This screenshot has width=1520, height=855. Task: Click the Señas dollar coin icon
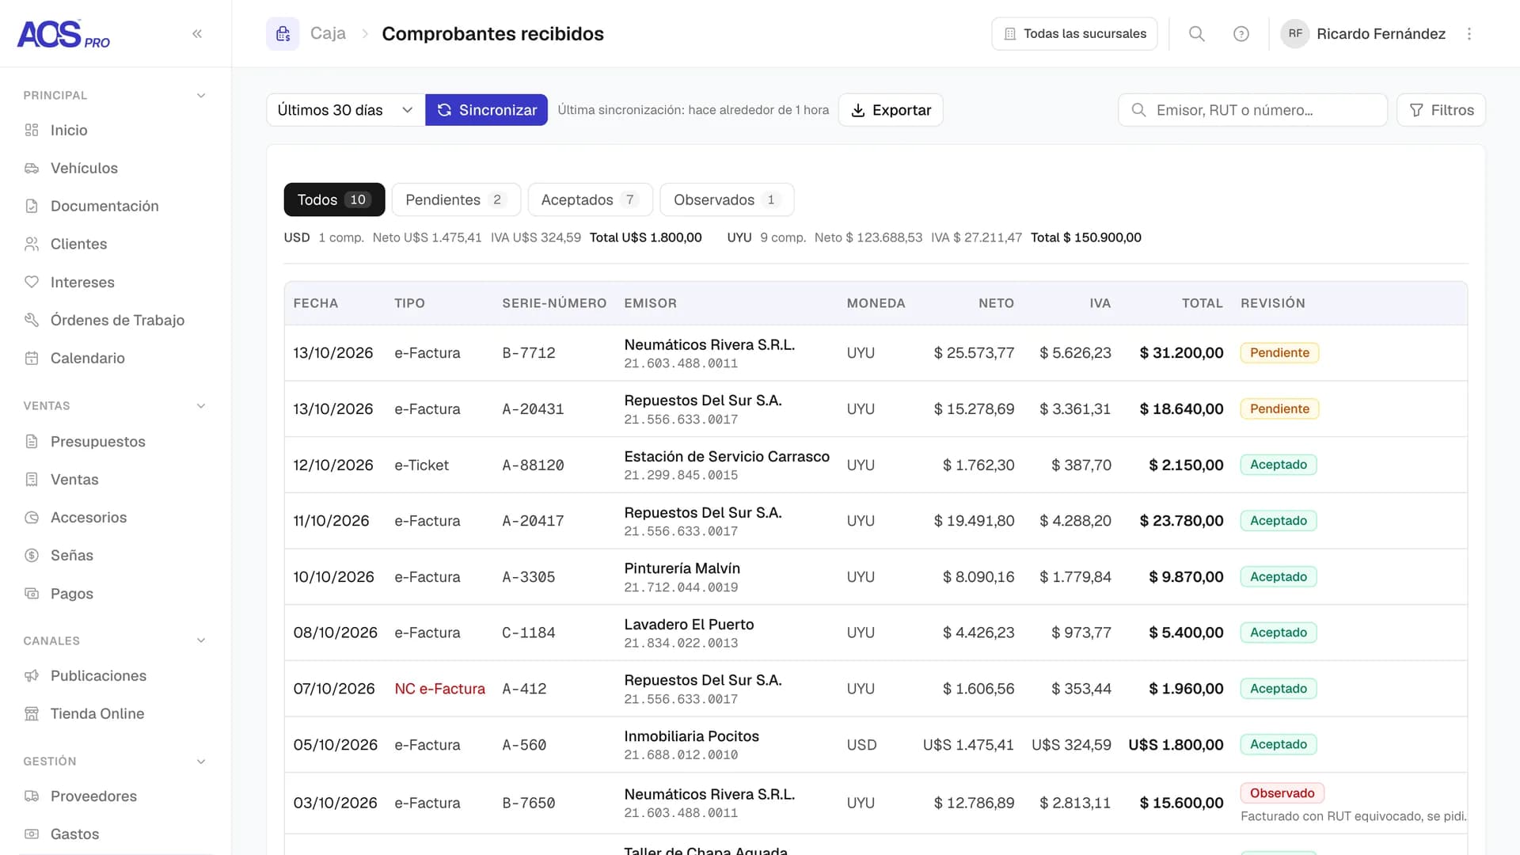[32, 555]
